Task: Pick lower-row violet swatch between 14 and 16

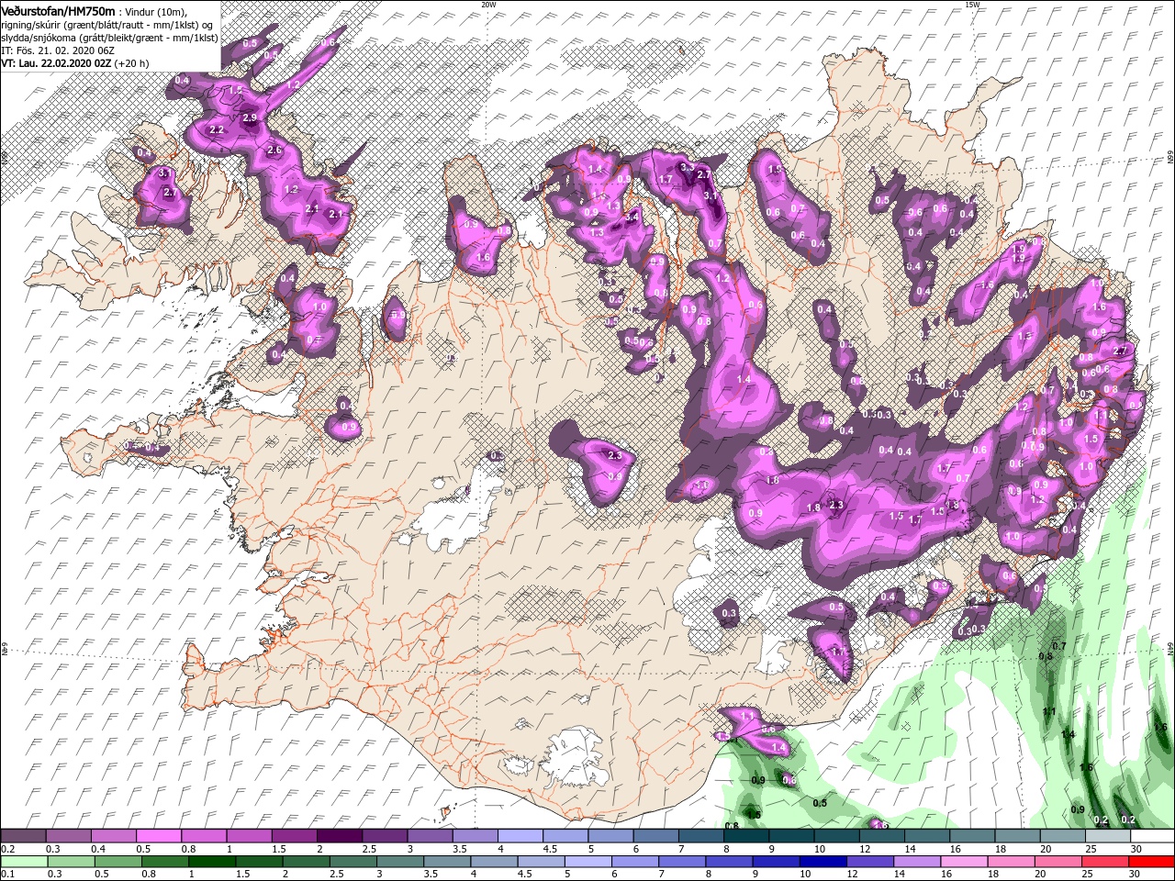Action: coord(917,862)
